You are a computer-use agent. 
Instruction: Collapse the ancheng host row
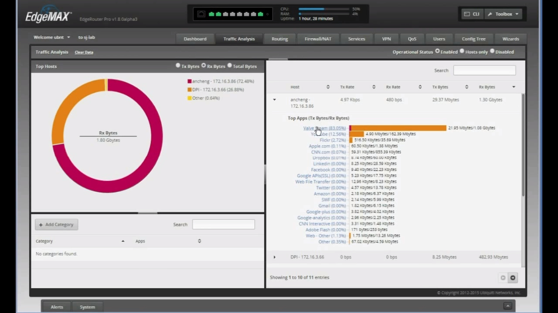274,100
